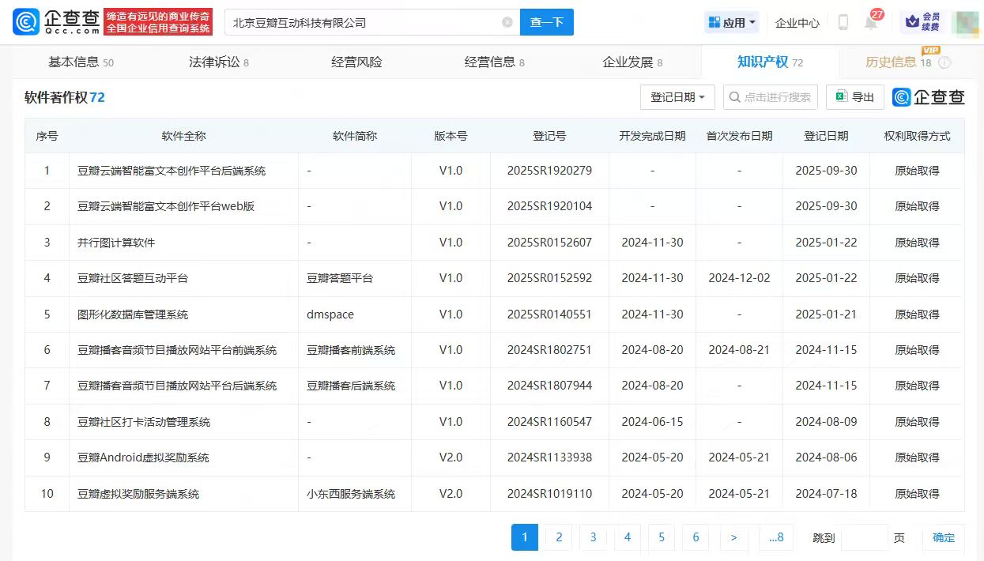The height and width of the screenshot is (561, 984).
Task: Open the notification bell with 27 alerts
Action: 869,23
